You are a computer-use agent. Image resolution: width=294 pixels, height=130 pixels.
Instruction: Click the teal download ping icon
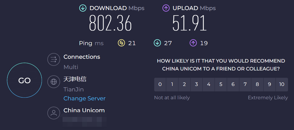157,43
